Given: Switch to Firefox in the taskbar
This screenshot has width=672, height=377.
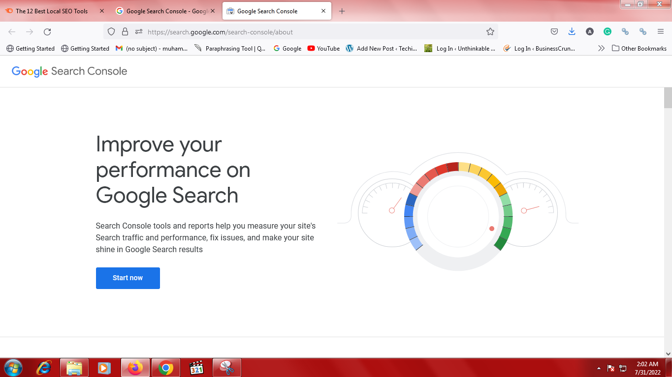Looking at the screenshot, I should coord(135,368).
